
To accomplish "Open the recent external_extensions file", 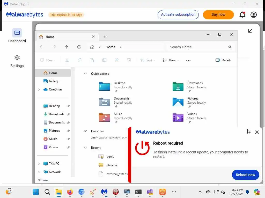I will [x=113, y=174].
